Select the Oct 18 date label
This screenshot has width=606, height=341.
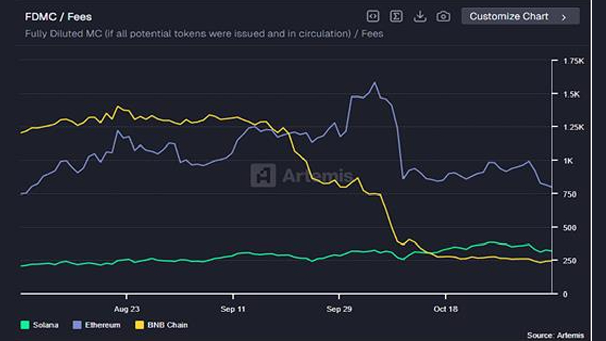445,309
